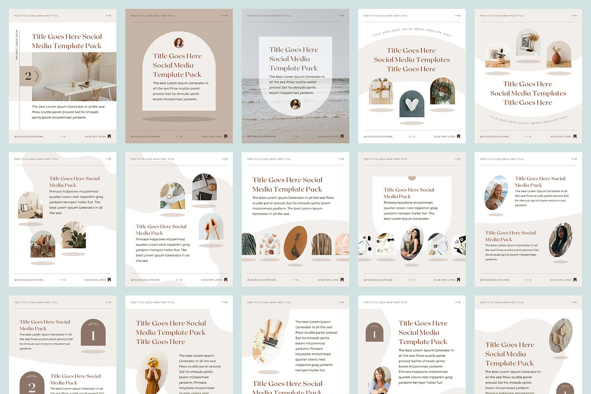Click '@YOURACCOUNTNAME' on the papaya hands card
Viewport: 591px width, 394px height.
(145, 280)
